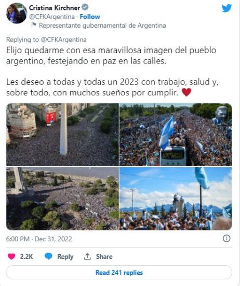
Task: Click the Share text label
Action: coord(104,256)
